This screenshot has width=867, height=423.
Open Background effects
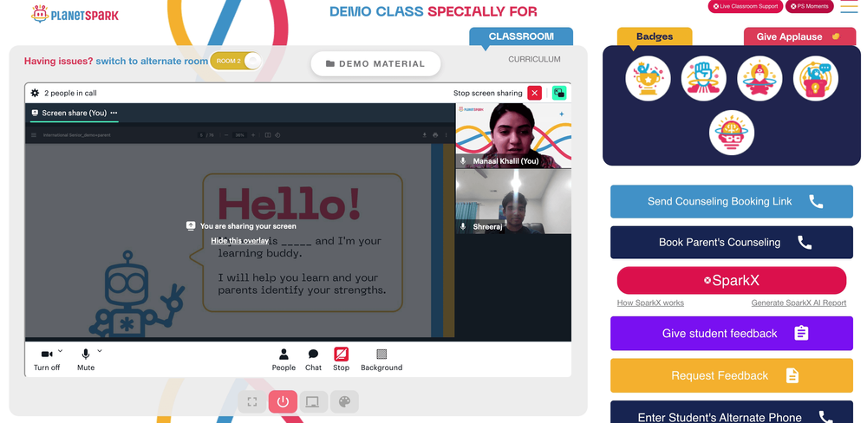(381, 360)
